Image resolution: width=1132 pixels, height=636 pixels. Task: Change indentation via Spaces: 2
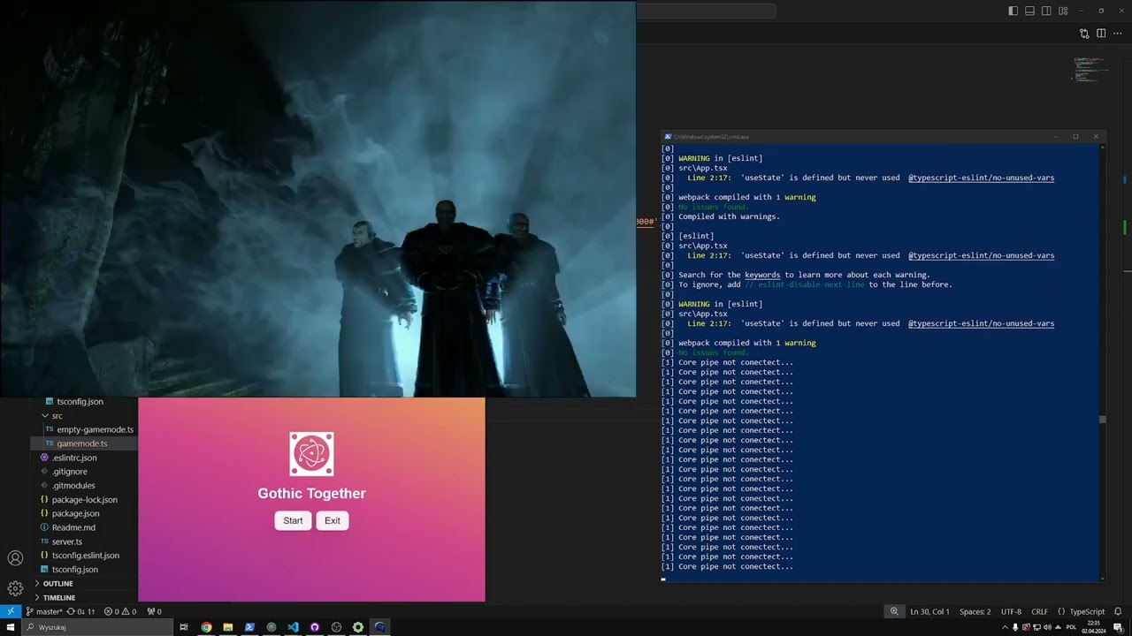pos(975,611)
